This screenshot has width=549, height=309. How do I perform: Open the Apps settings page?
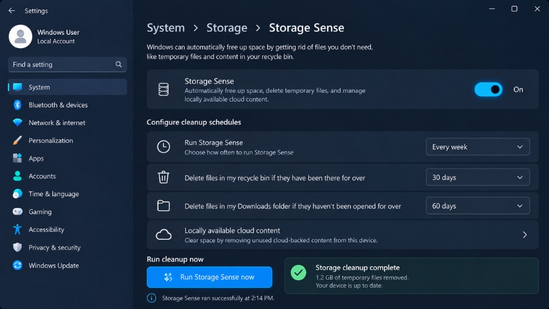[x=68, y=158]
